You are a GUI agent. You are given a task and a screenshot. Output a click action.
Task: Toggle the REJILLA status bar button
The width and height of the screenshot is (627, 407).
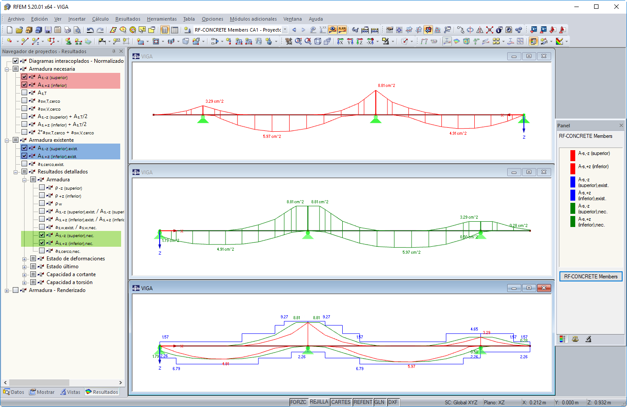319,402
